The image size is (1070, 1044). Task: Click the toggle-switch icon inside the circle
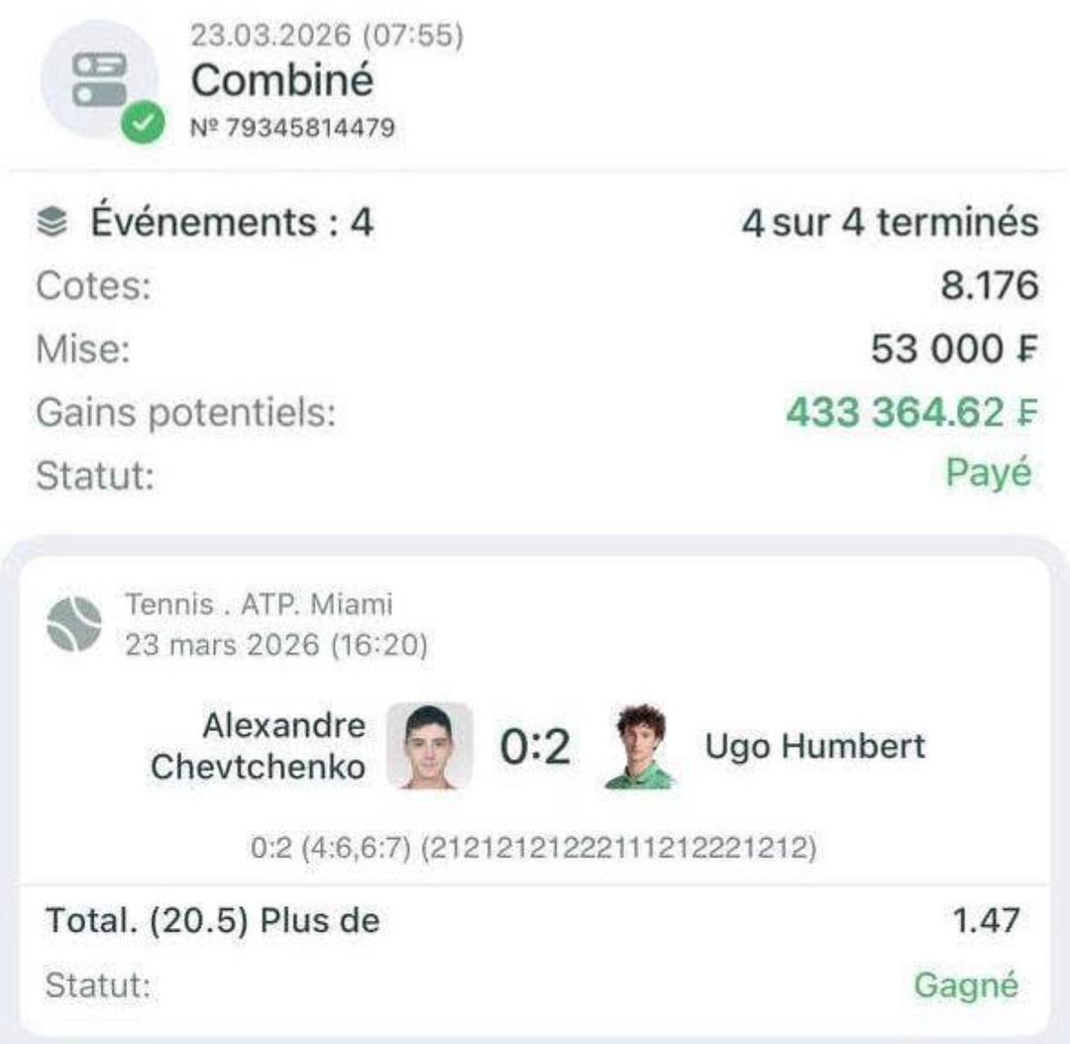pyautogui.click(x=89, y=77)
